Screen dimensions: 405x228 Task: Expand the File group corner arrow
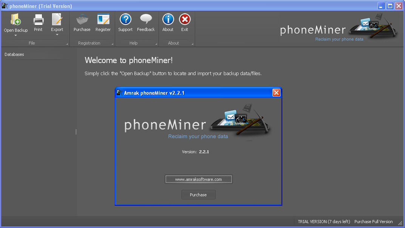tap(68, 44)
